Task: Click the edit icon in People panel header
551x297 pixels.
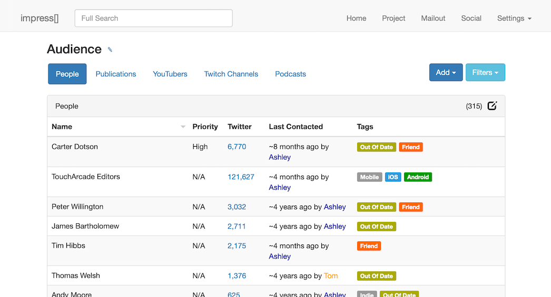Action: click(x=492, y=106)
